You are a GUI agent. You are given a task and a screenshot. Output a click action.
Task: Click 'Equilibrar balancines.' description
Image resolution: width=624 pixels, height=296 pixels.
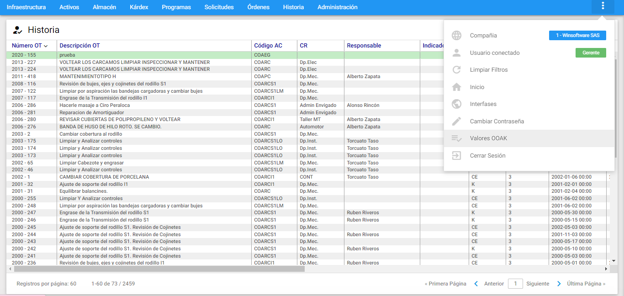84,191
